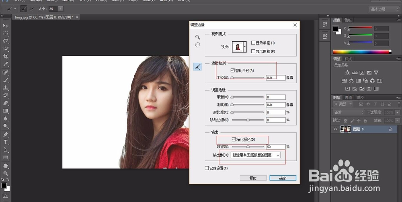402x202 pixels.
Task: Close the 调整边缘 dialog with X
Action: click(295, 25)
